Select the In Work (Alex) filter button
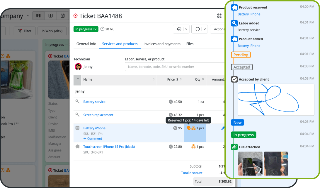This screenshot has height=188, width=320. [52, 31]
